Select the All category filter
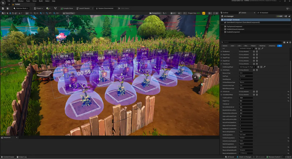292x159 pixels. point(279,45)
